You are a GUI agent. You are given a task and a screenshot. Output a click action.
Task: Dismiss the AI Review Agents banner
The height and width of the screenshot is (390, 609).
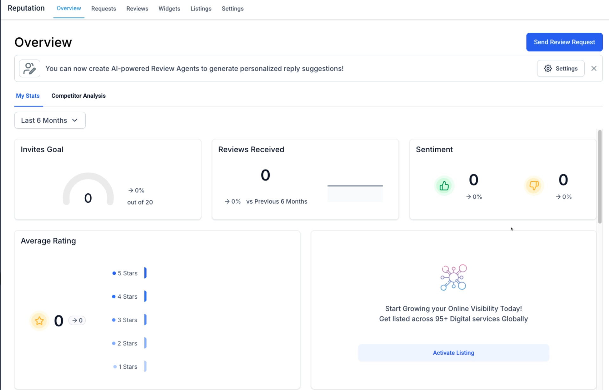[594, 68]
